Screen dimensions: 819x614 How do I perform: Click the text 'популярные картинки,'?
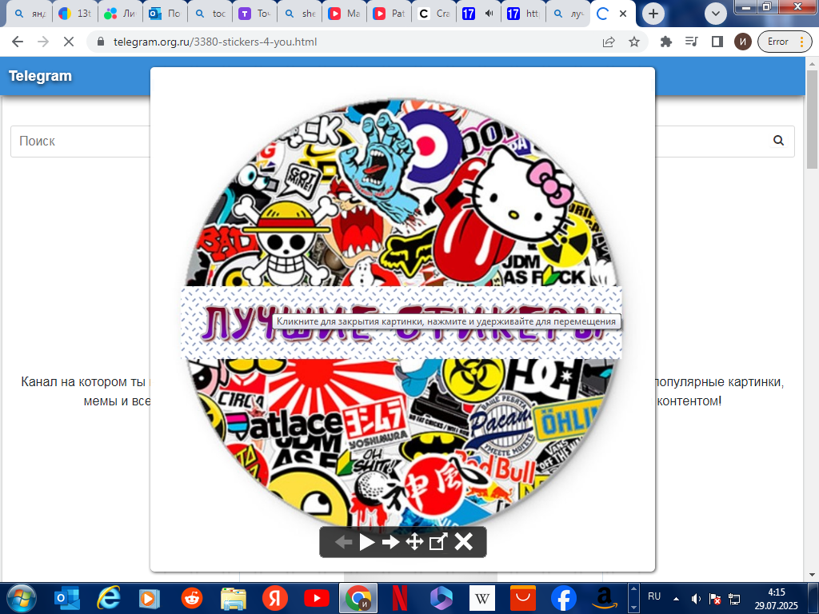click(719, 381)
